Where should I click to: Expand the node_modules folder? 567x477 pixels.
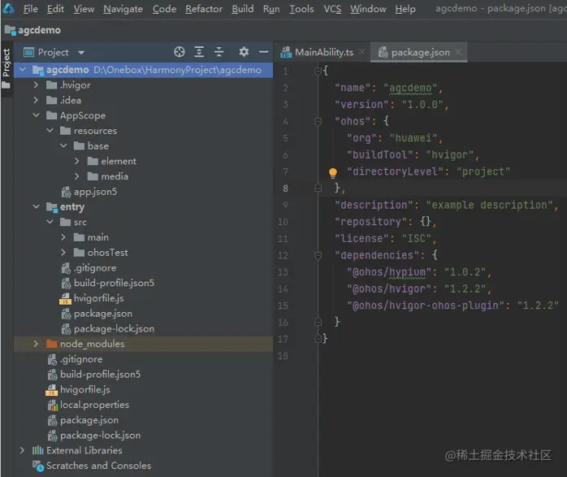point(36,344)
